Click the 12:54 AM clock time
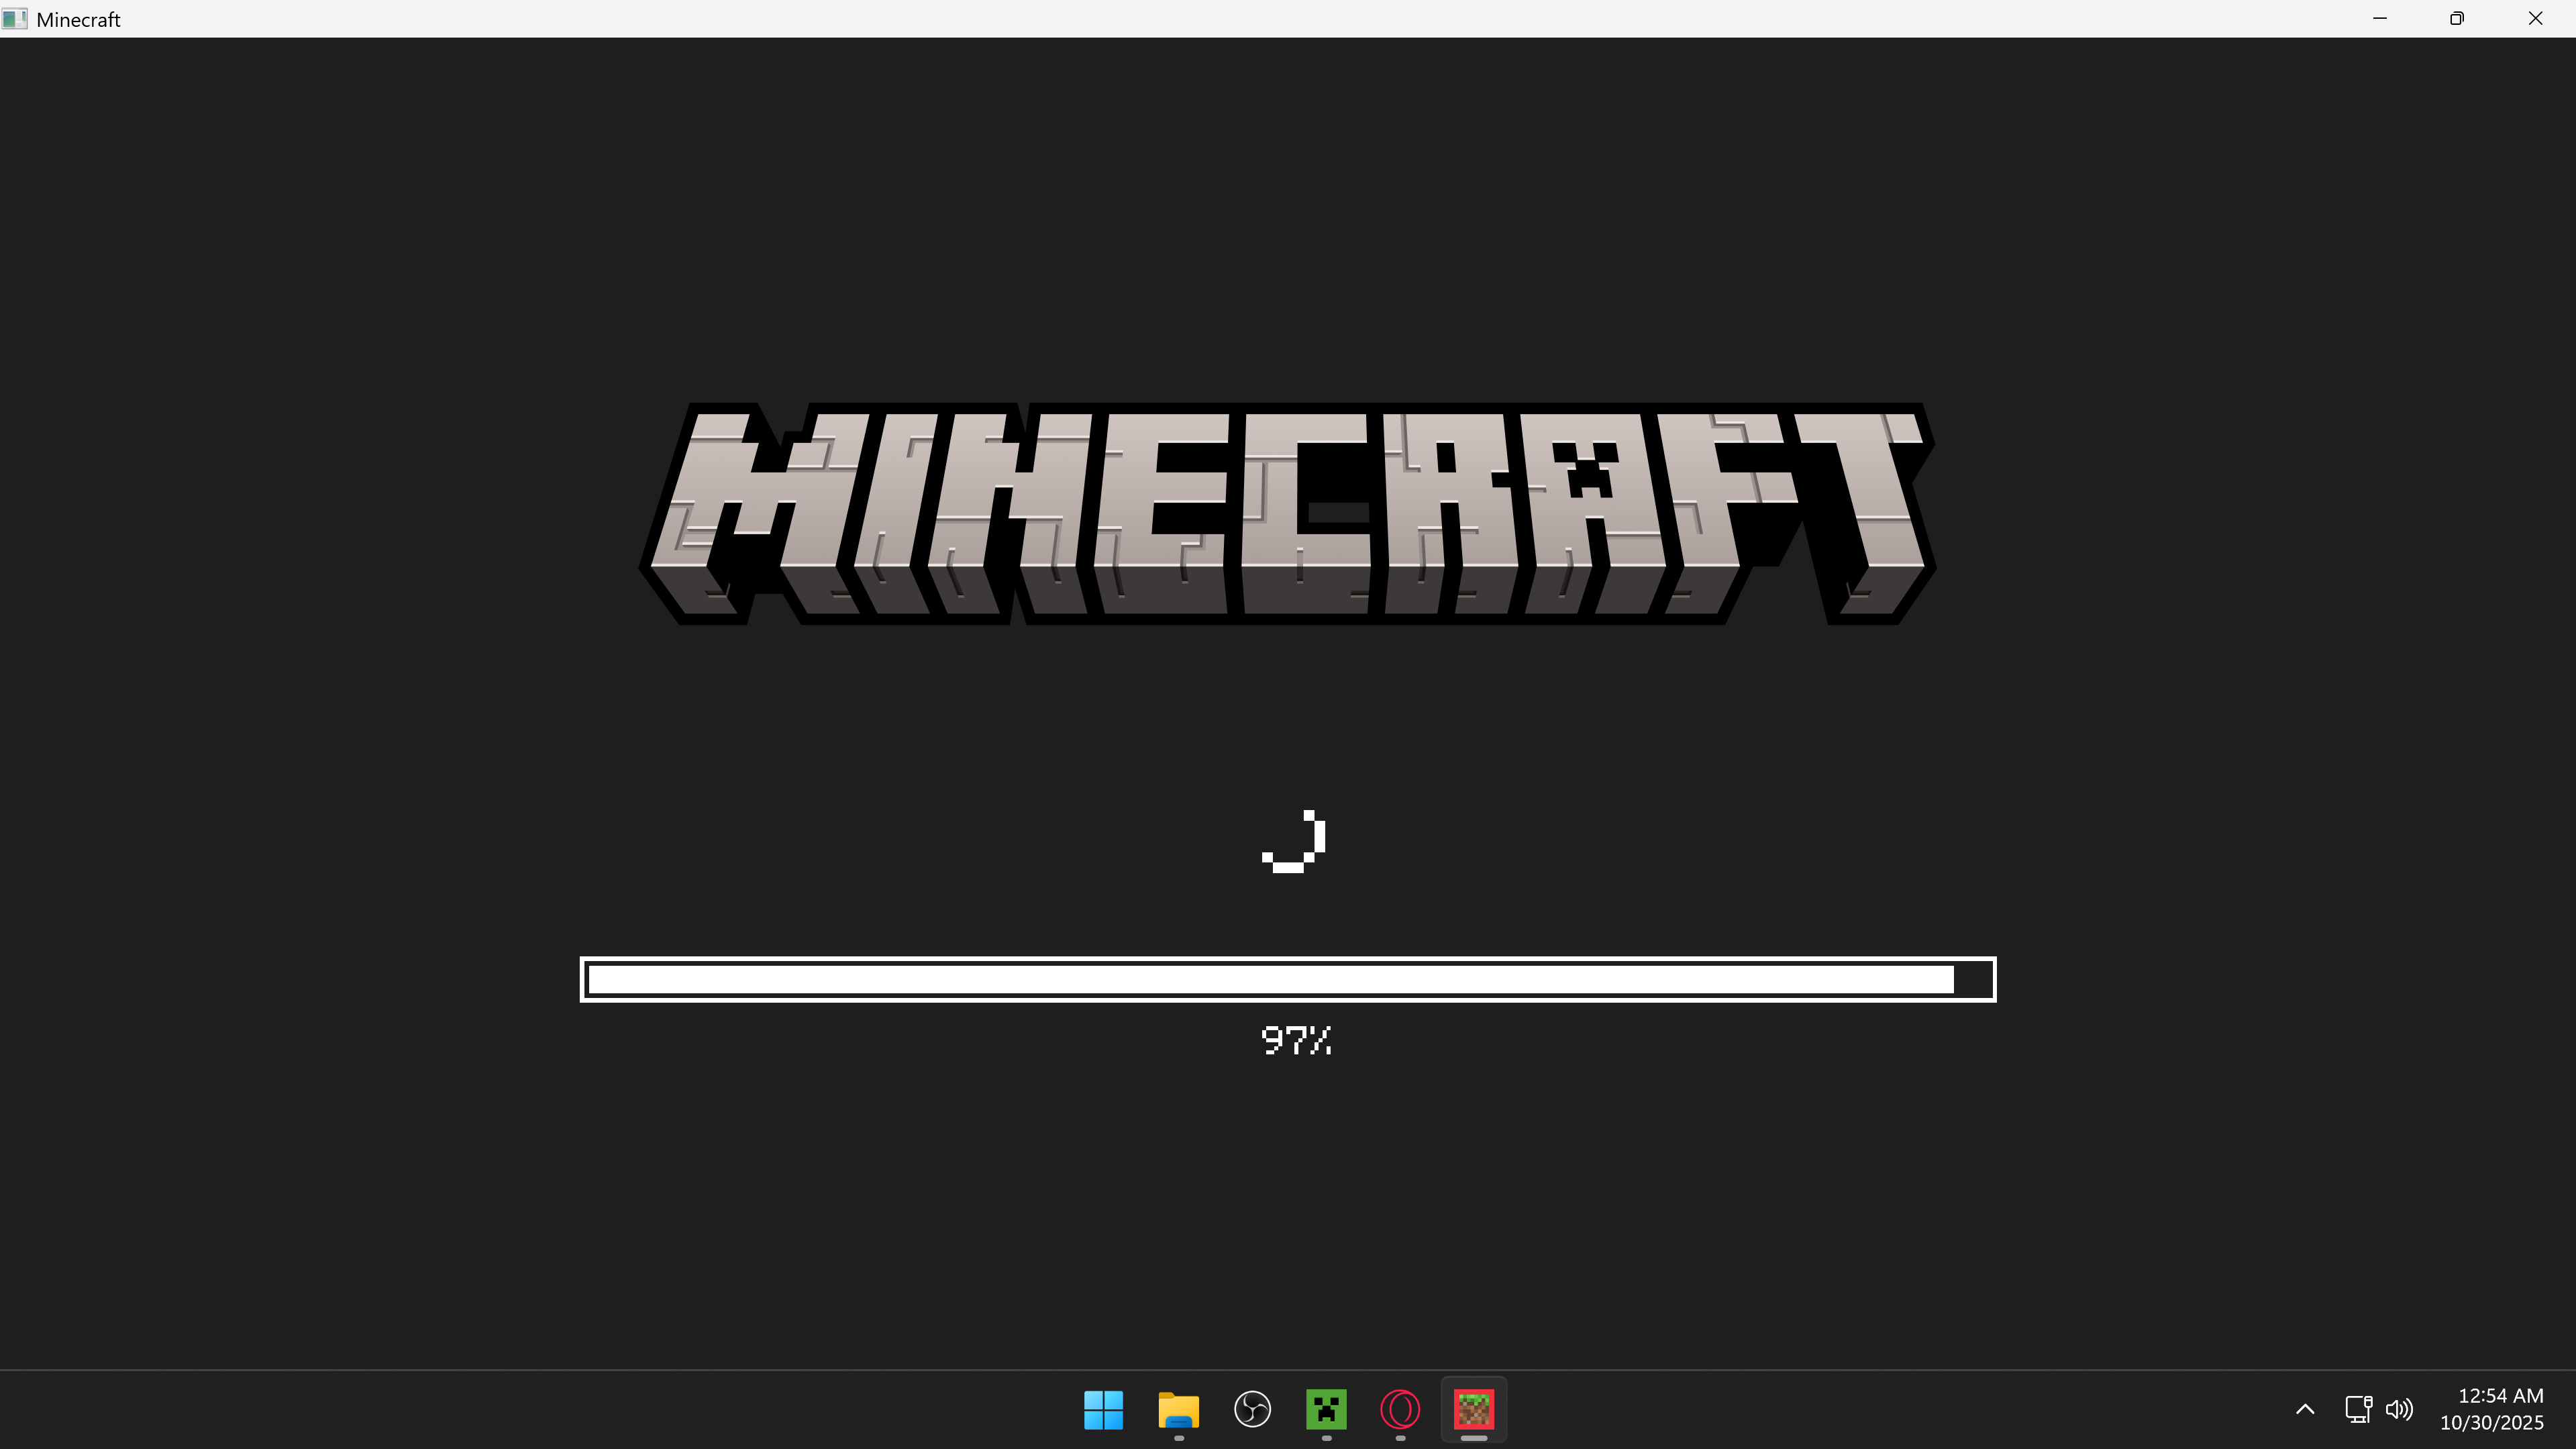This screenshot has width=2576, height=1449. 2500,1396
